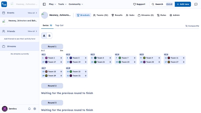Open the Results tab
Image resolution: width=201 pixels, height=113 pixels.
click(117, 15)
